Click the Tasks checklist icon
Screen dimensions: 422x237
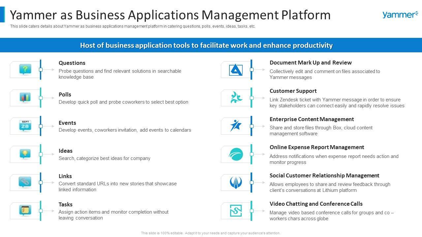(x=25, y=210)
